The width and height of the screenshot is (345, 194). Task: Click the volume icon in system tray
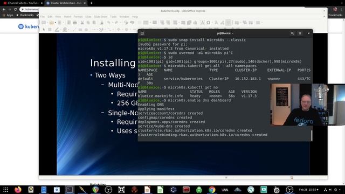(x=330, y=190)
